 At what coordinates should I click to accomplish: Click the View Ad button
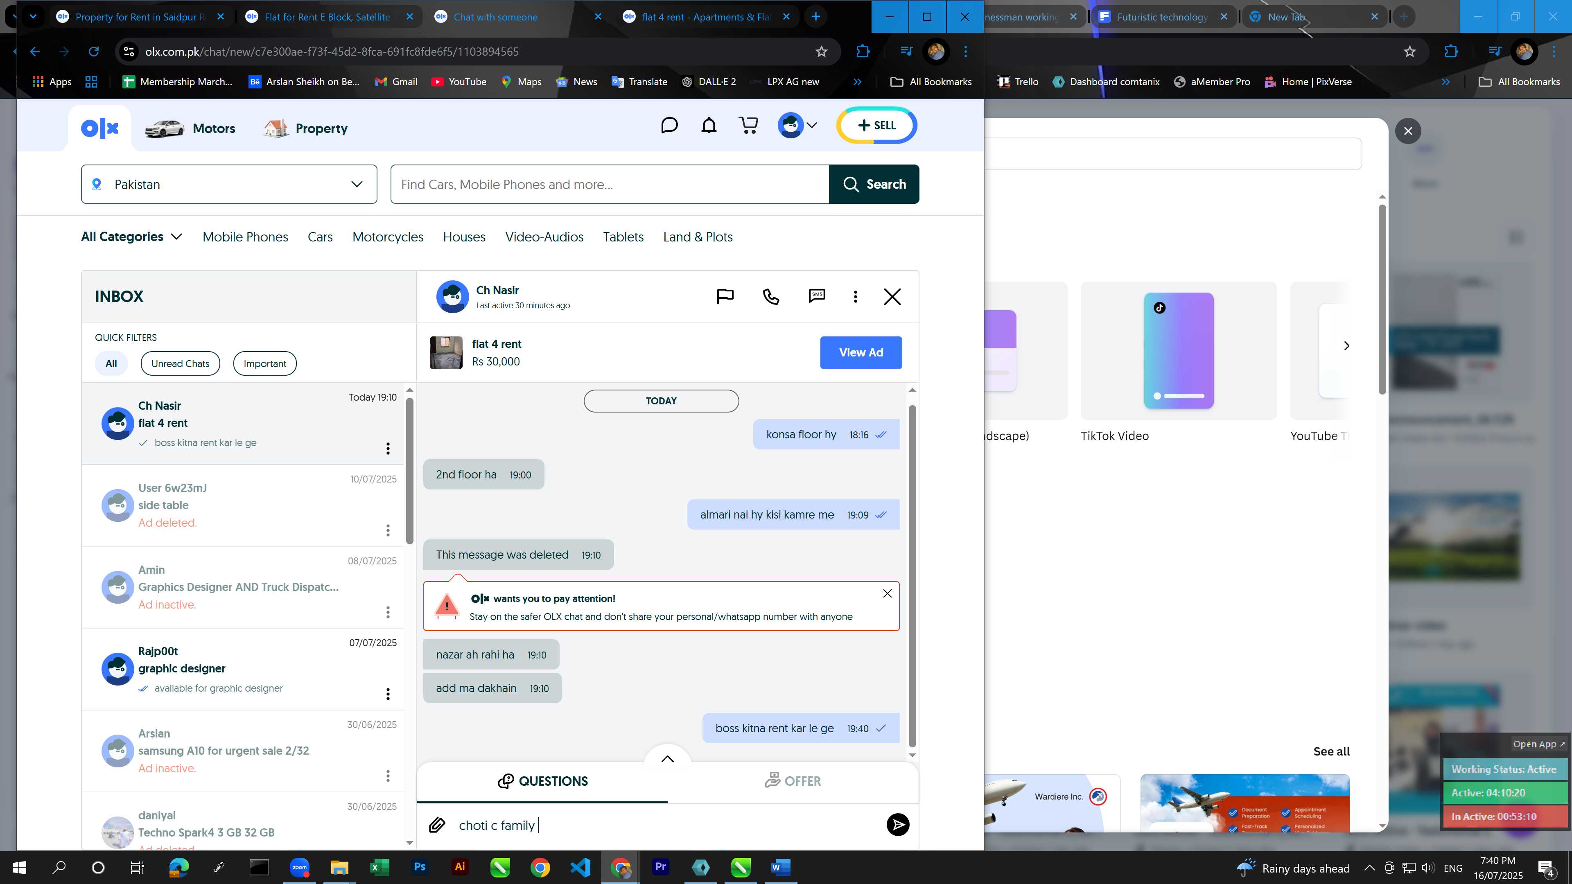click(861, 353)
